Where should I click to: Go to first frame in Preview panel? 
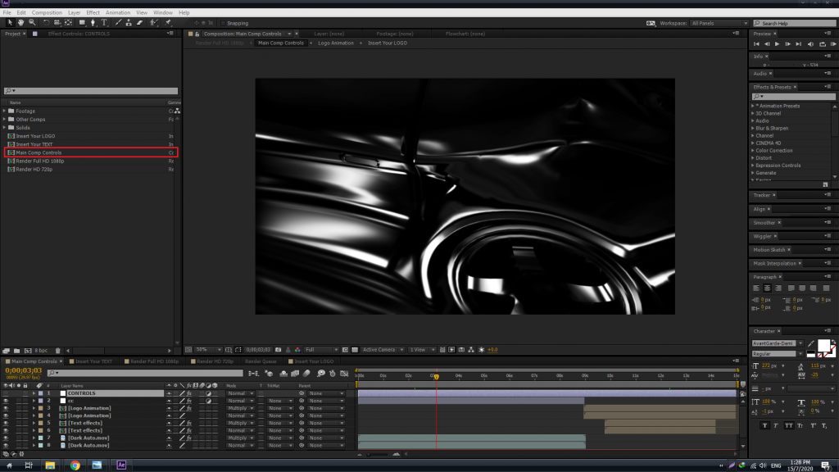pos(756,44)
